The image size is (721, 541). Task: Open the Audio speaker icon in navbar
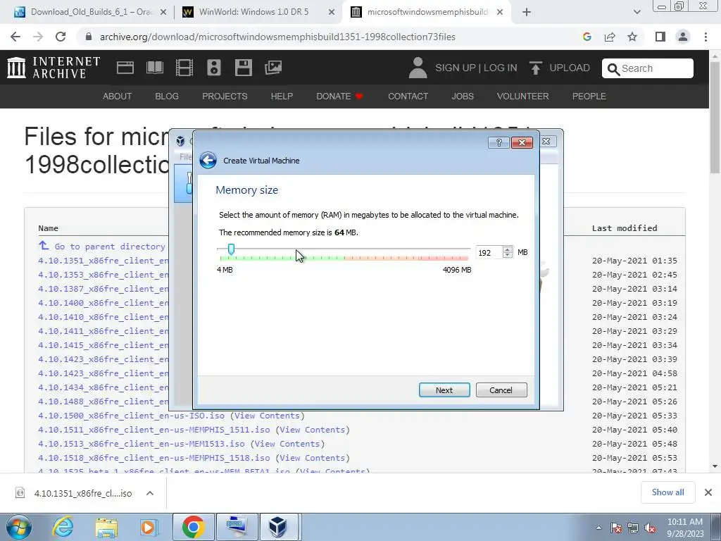click(x=214, y=68)
